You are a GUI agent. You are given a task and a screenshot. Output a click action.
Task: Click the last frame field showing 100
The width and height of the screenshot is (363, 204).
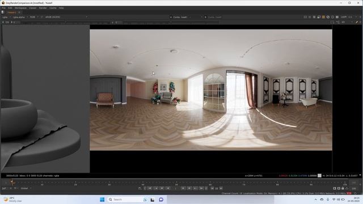pos(354,189)
